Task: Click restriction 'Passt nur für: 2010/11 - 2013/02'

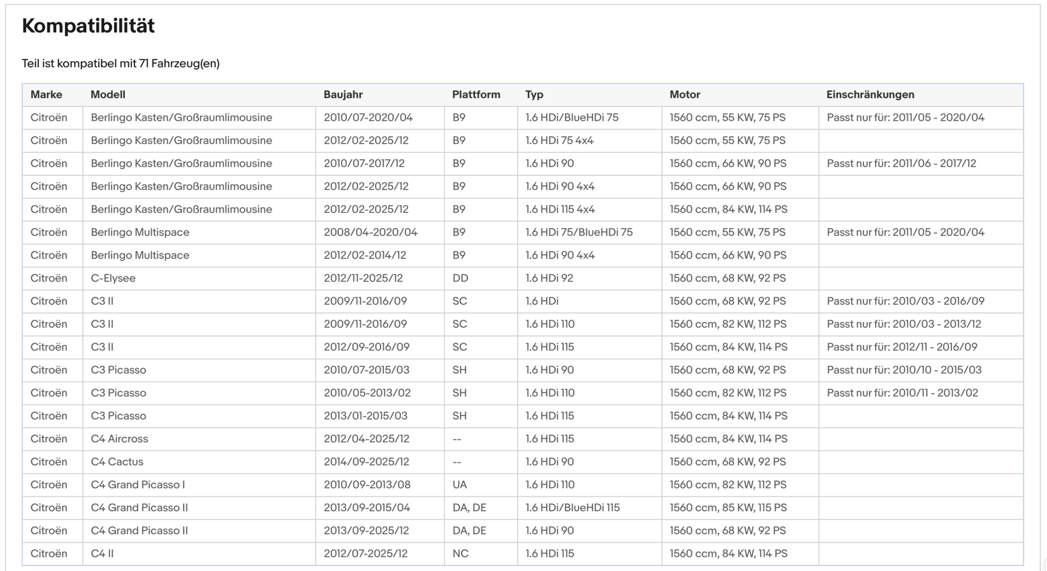Action: pos(902,393)
